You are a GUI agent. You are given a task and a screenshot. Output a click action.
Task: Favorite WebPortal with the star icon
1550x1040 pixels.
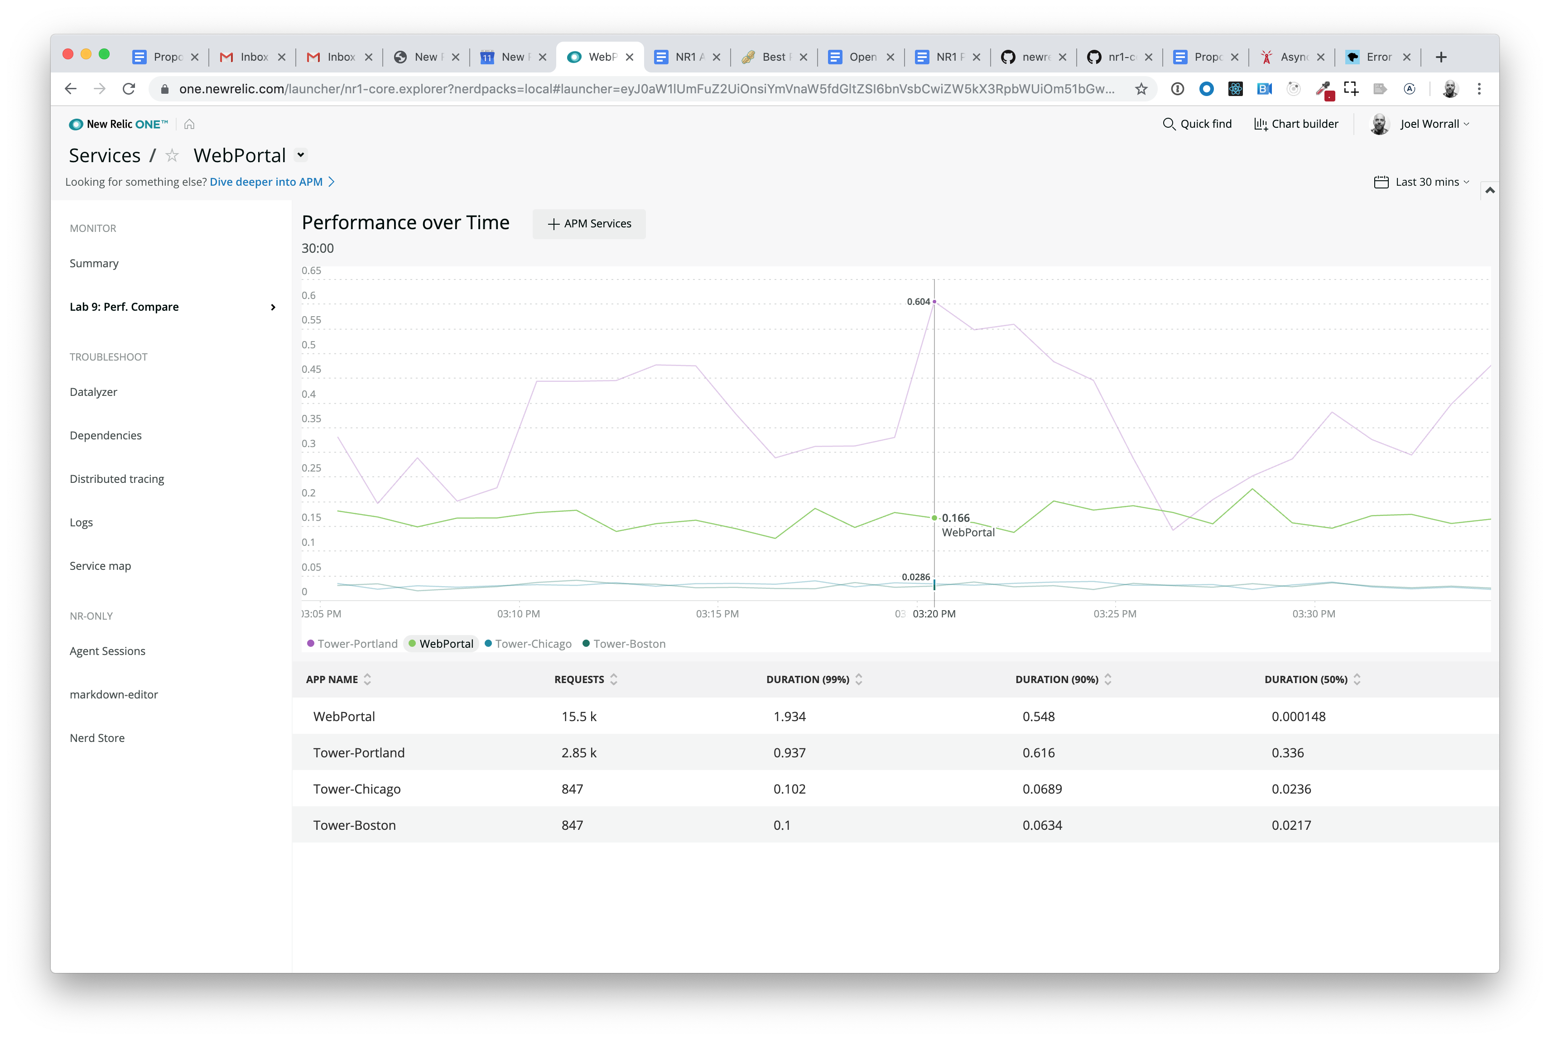173,155
